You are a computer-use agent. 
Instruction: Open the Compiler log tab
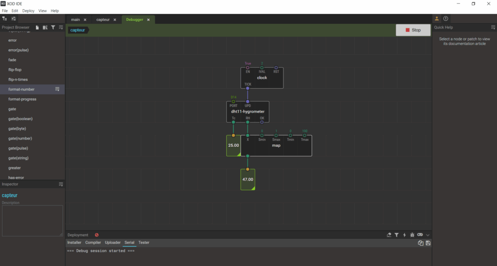(x=93, y=243)
